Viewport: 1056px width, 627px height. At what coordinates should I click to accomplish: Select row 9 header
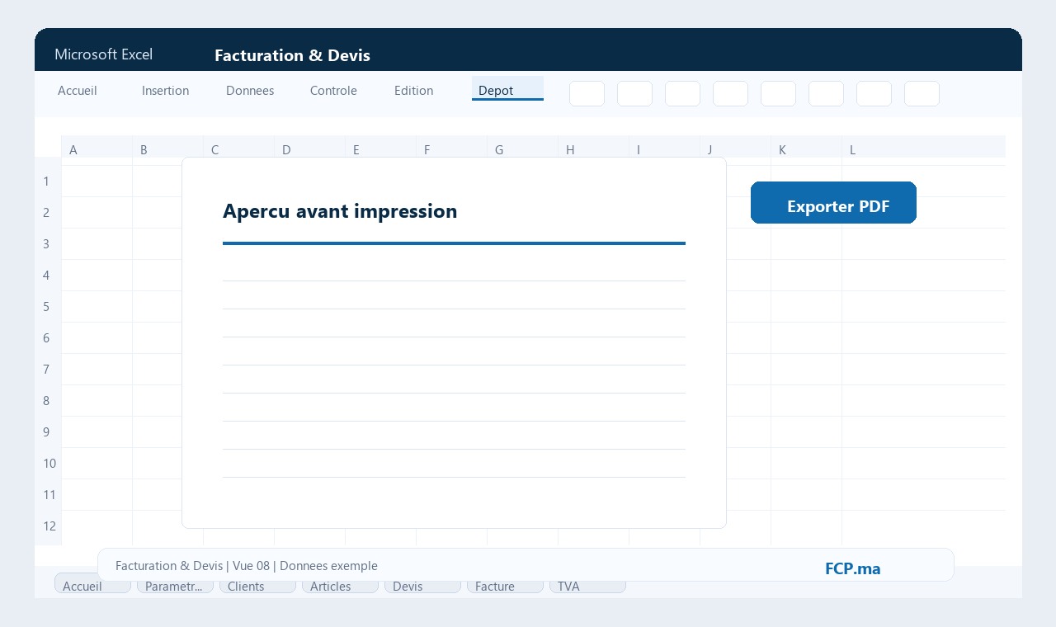[x=48, y=431]
